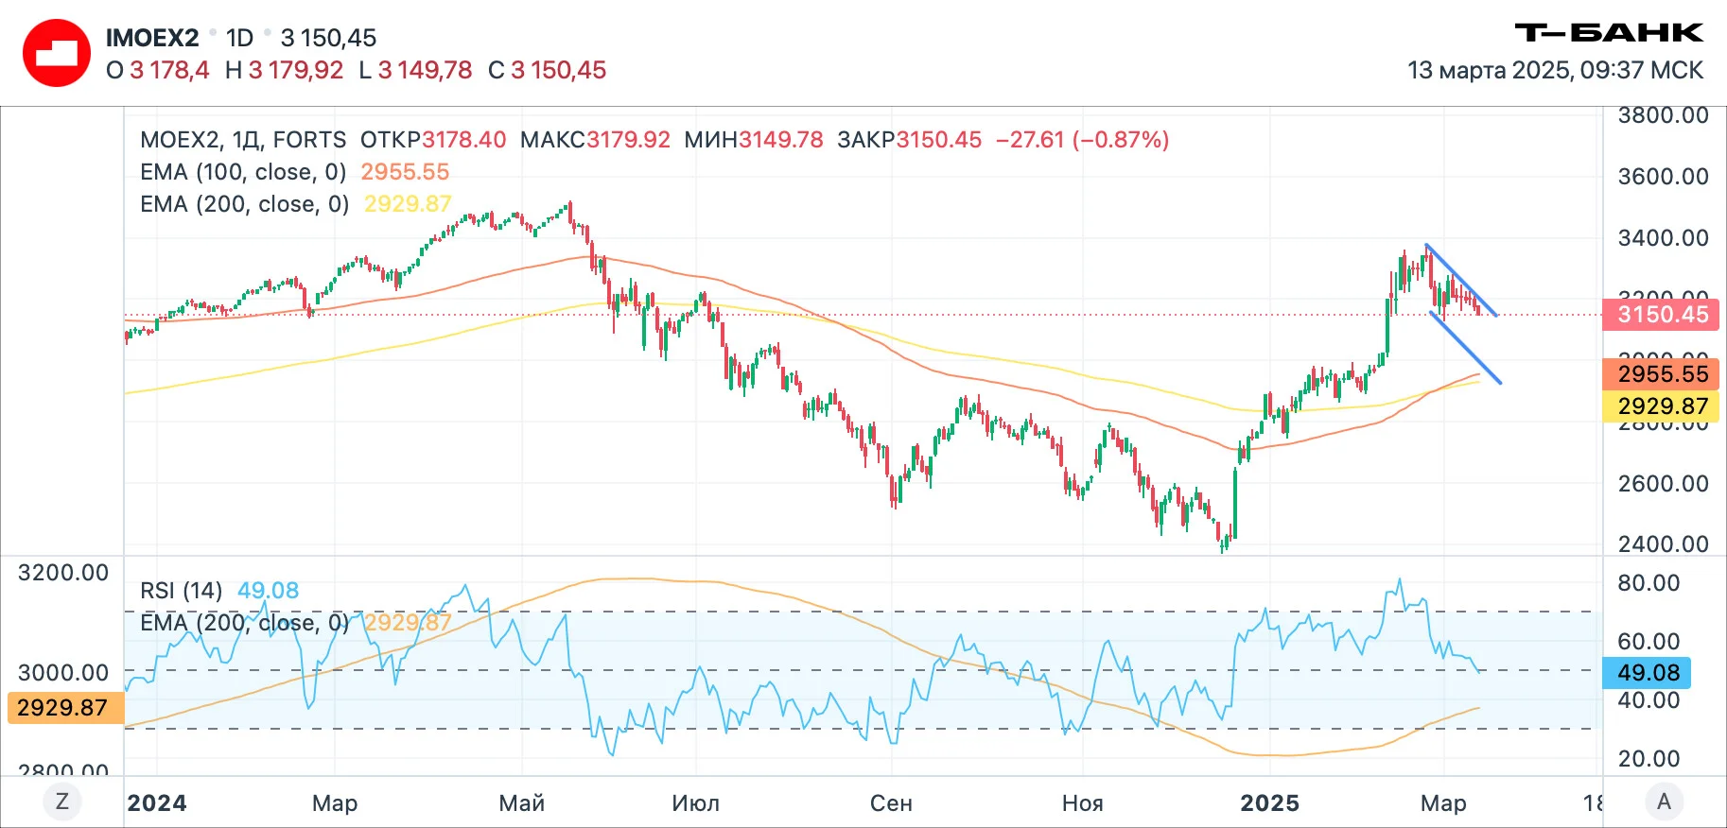Click the Z timezone button at bottom left

pyautogui.click(x=62, y=802)
